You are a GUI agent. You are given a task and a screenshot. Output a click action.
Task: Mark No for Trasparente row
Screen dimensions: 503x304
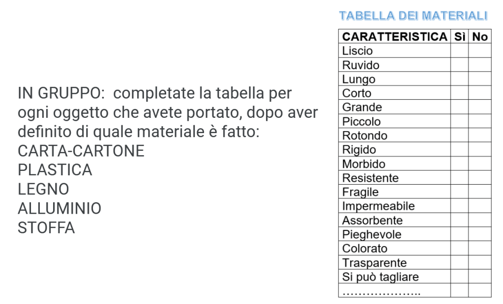(479, 263)
